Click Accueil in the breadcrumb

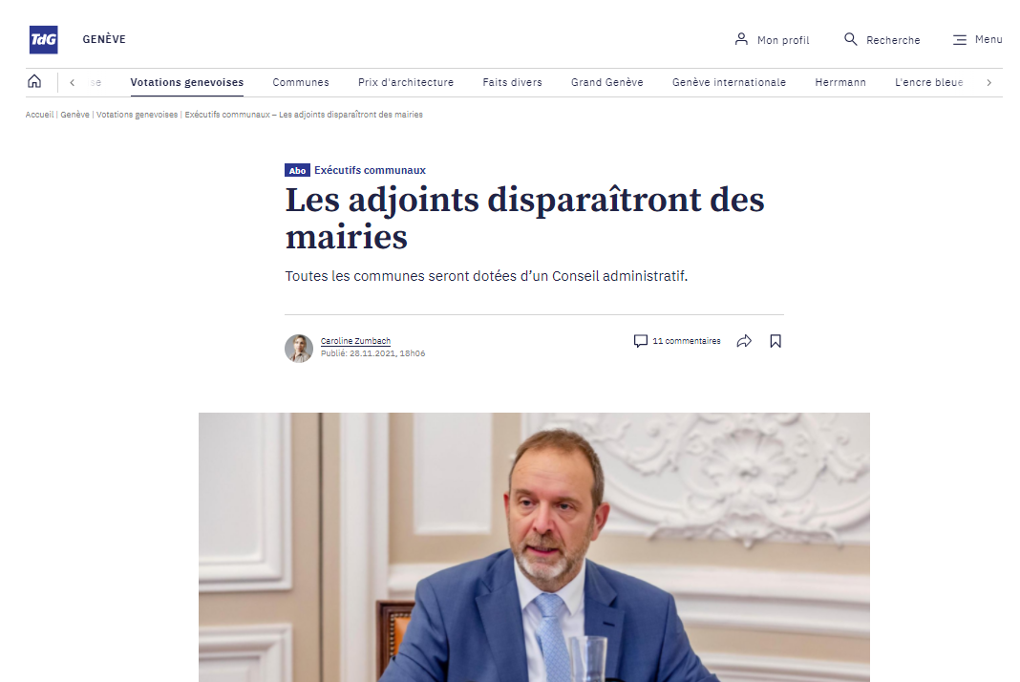[39, 115]
